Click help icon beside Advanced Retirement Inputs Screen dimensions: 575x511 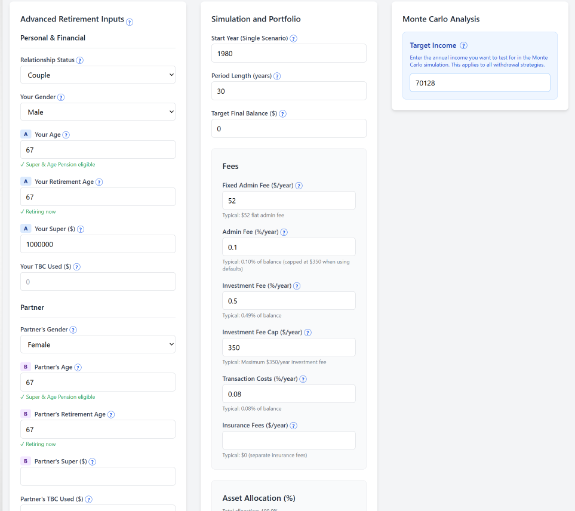click(130, 22)
